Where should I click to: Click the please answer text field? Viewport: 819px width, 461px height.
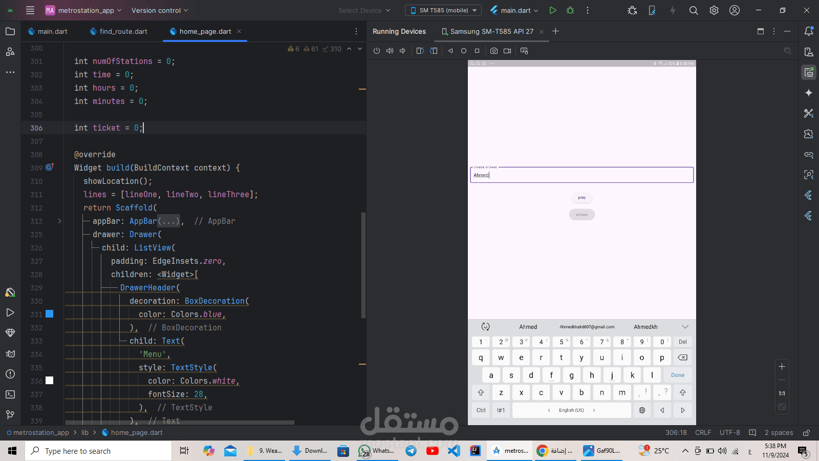(582, 175)
